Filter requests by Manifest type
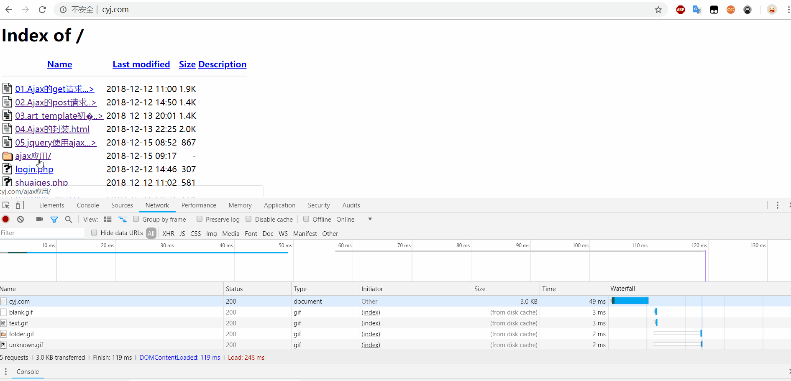Viewport: 791px width, 381px height. (305, 234)
